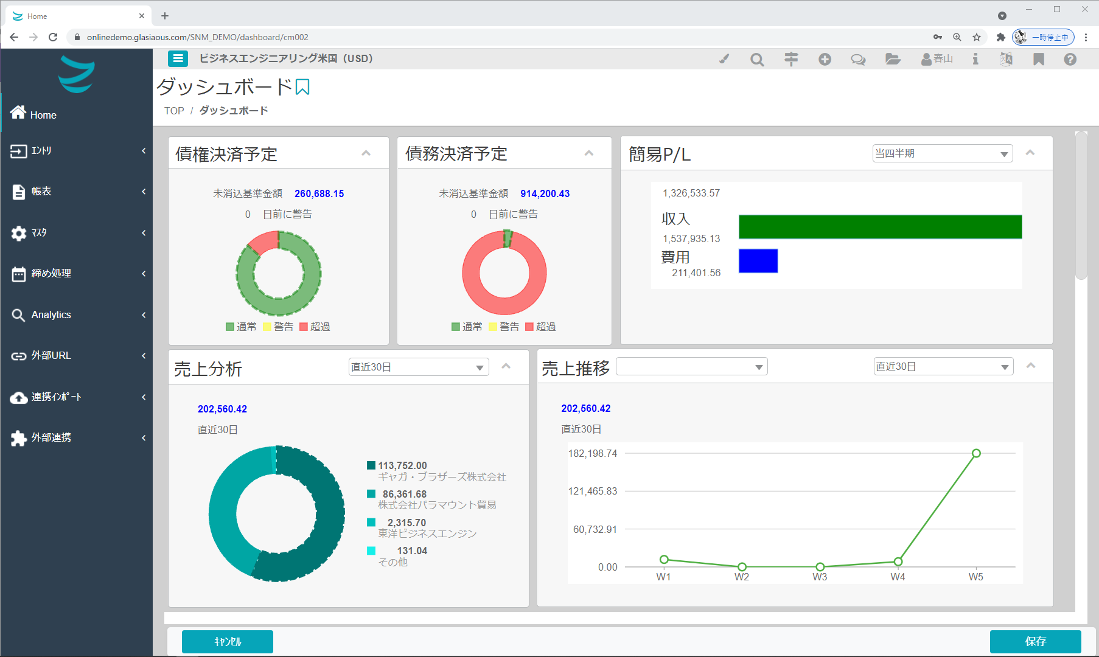Toggle the 超過 legend in 債権決済予定 chart
This screenshot has width=1099, height=657.
[315, 327]
